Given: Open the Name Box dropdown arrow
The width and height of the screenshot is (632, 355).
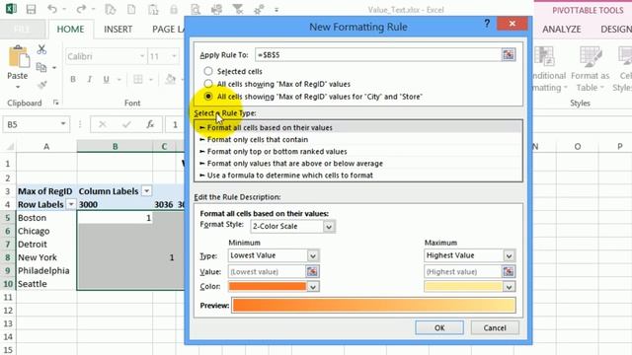Looking at the screenshot, I should (x=63, y=124).
